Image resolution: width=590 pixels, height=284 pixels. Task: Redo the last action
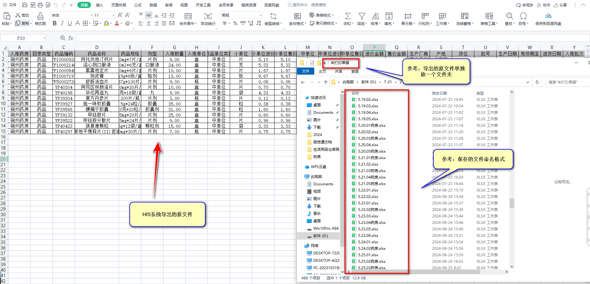pyautogui.click(x=64, y=5)
